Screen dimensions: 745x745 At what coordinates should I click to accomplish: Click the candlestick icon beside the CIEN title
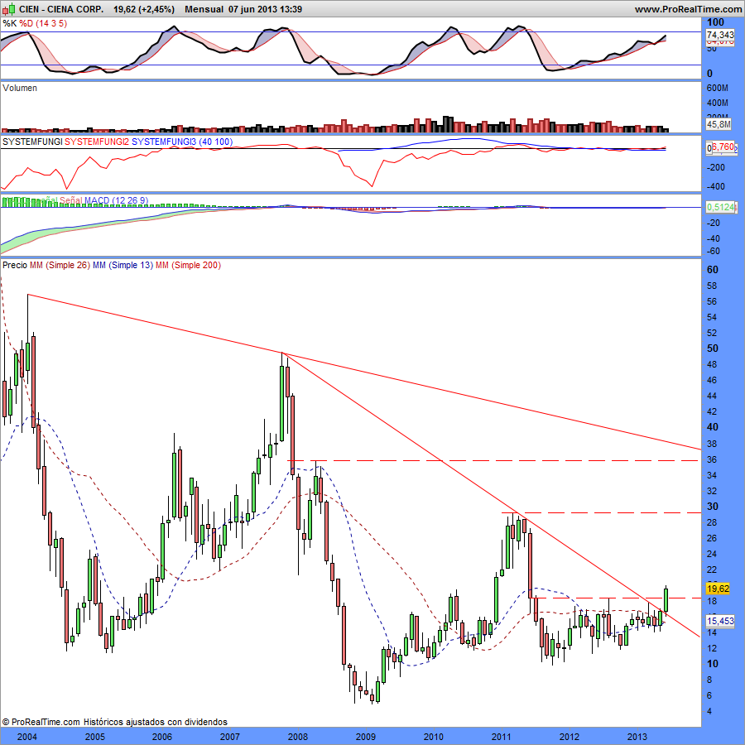pos(9,9)
